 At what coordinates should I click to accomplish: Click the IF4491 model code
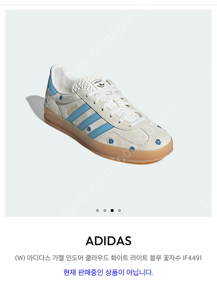[192, 258]
